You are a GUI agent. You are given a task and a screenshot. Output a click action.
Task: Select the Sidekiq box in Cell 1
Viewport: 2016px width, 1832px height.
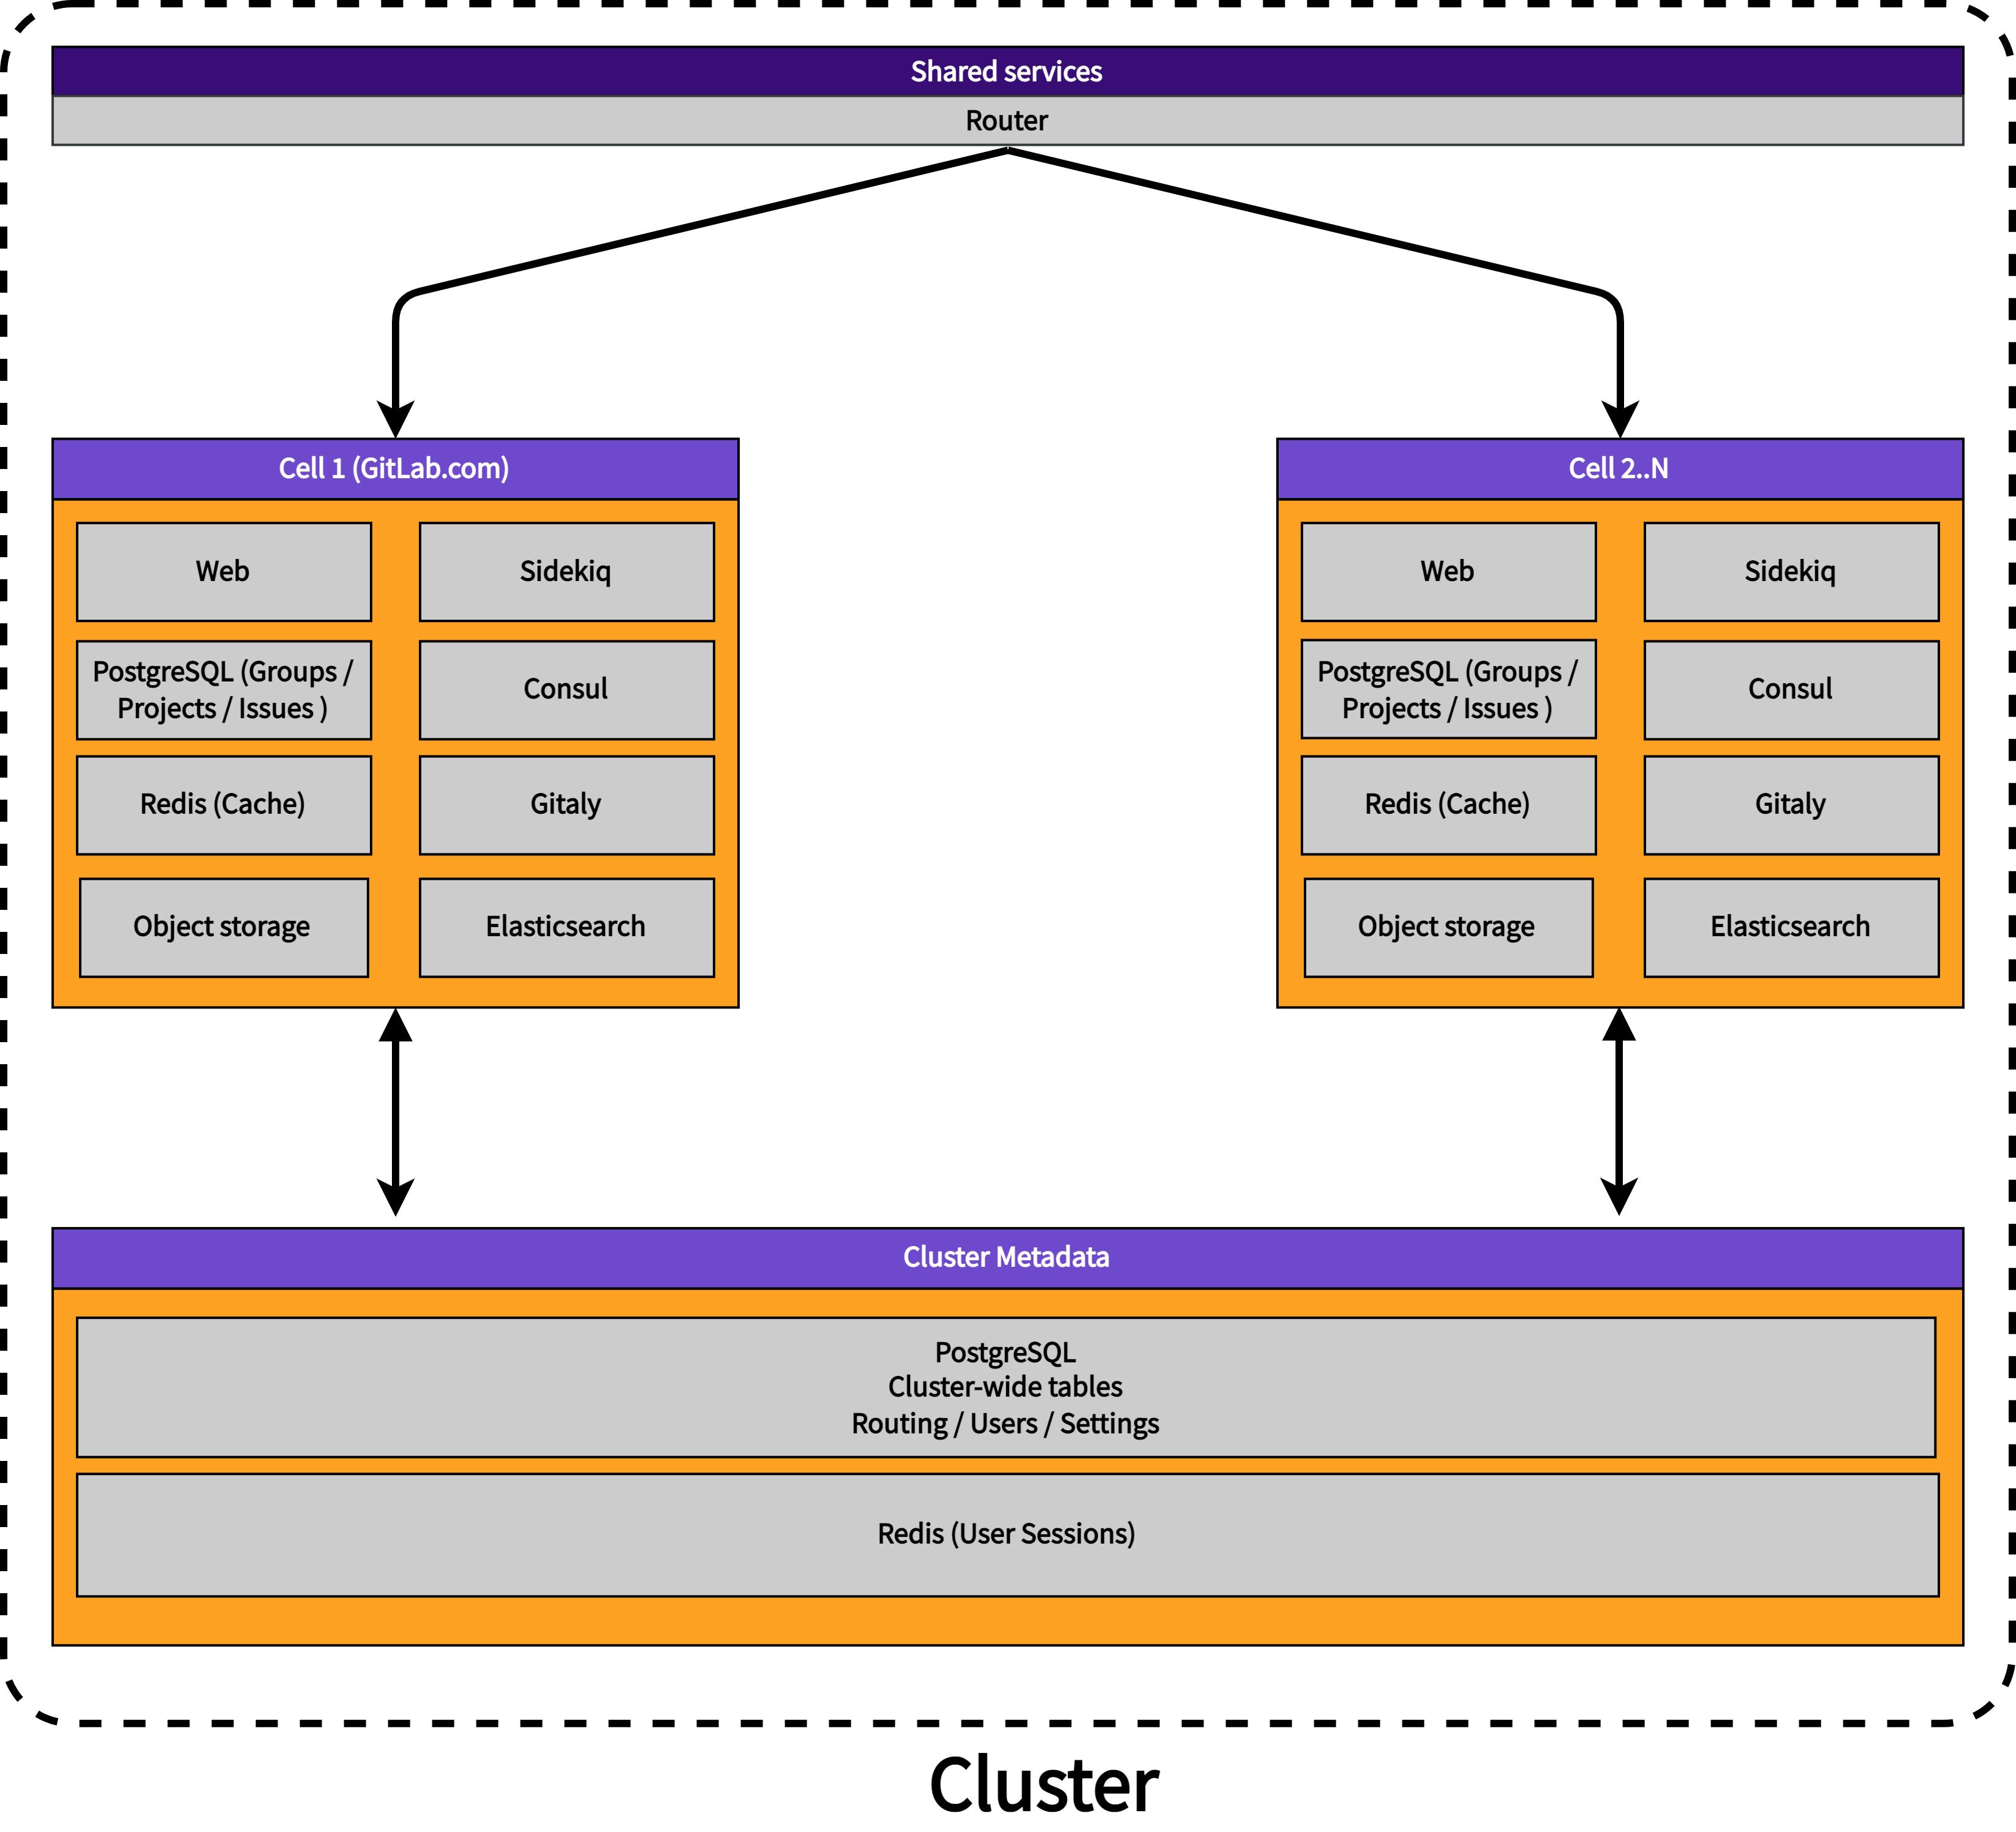[x=566, y=572]
